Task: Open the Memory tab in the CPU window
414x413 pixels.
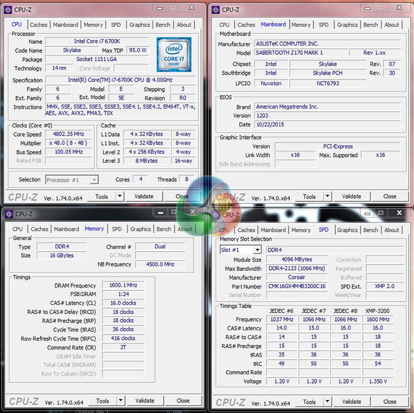Action: pyautogui.click(x=93, y=25)
